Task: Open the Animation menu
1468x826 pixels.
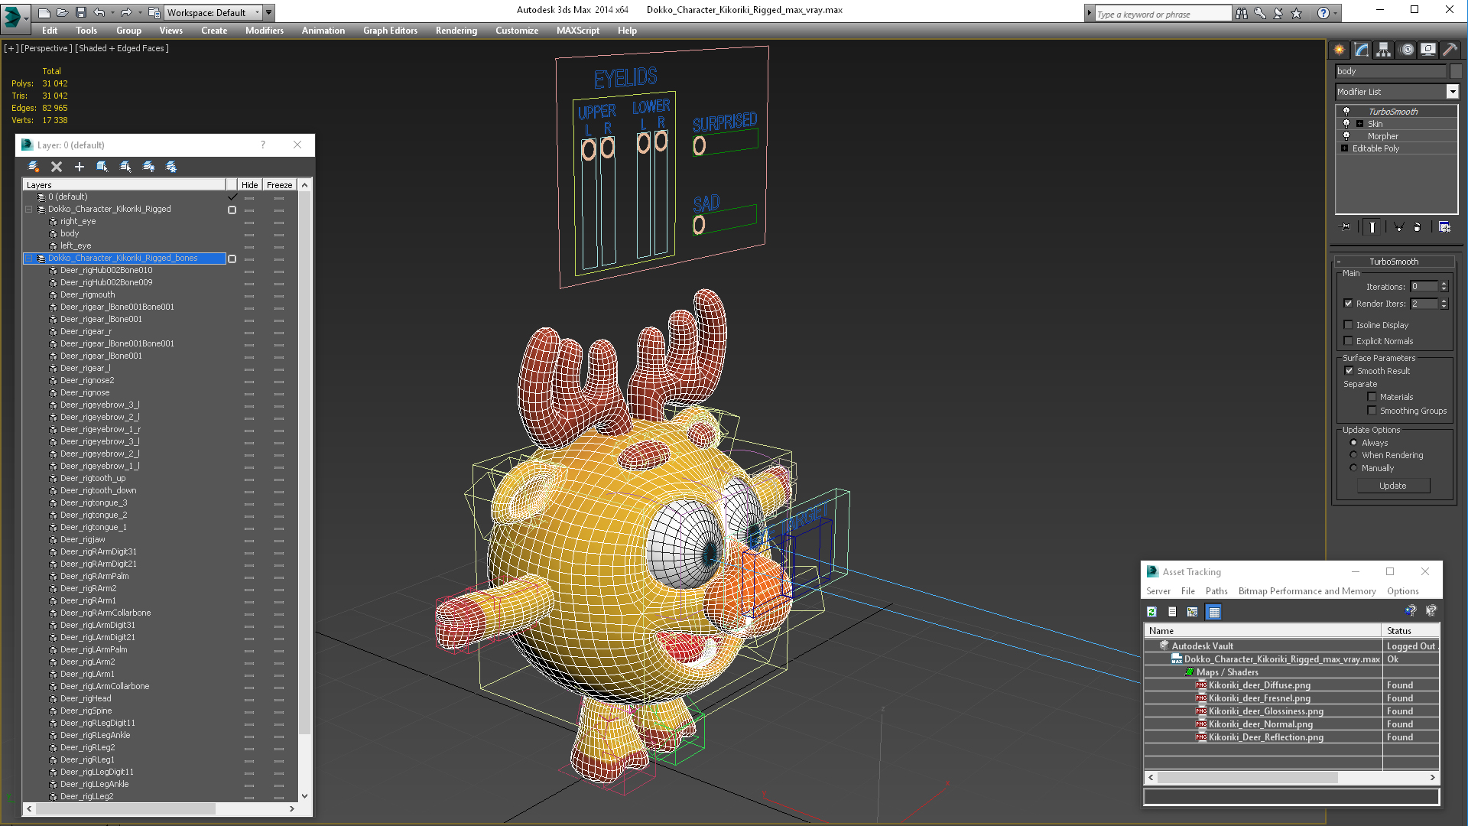Action: point(323,31)
